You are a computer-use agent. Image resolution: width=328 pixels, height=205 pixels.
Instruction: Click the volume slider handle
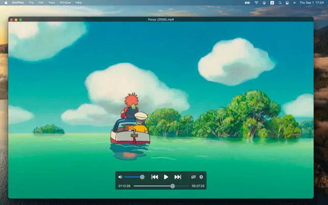point(142,177)
